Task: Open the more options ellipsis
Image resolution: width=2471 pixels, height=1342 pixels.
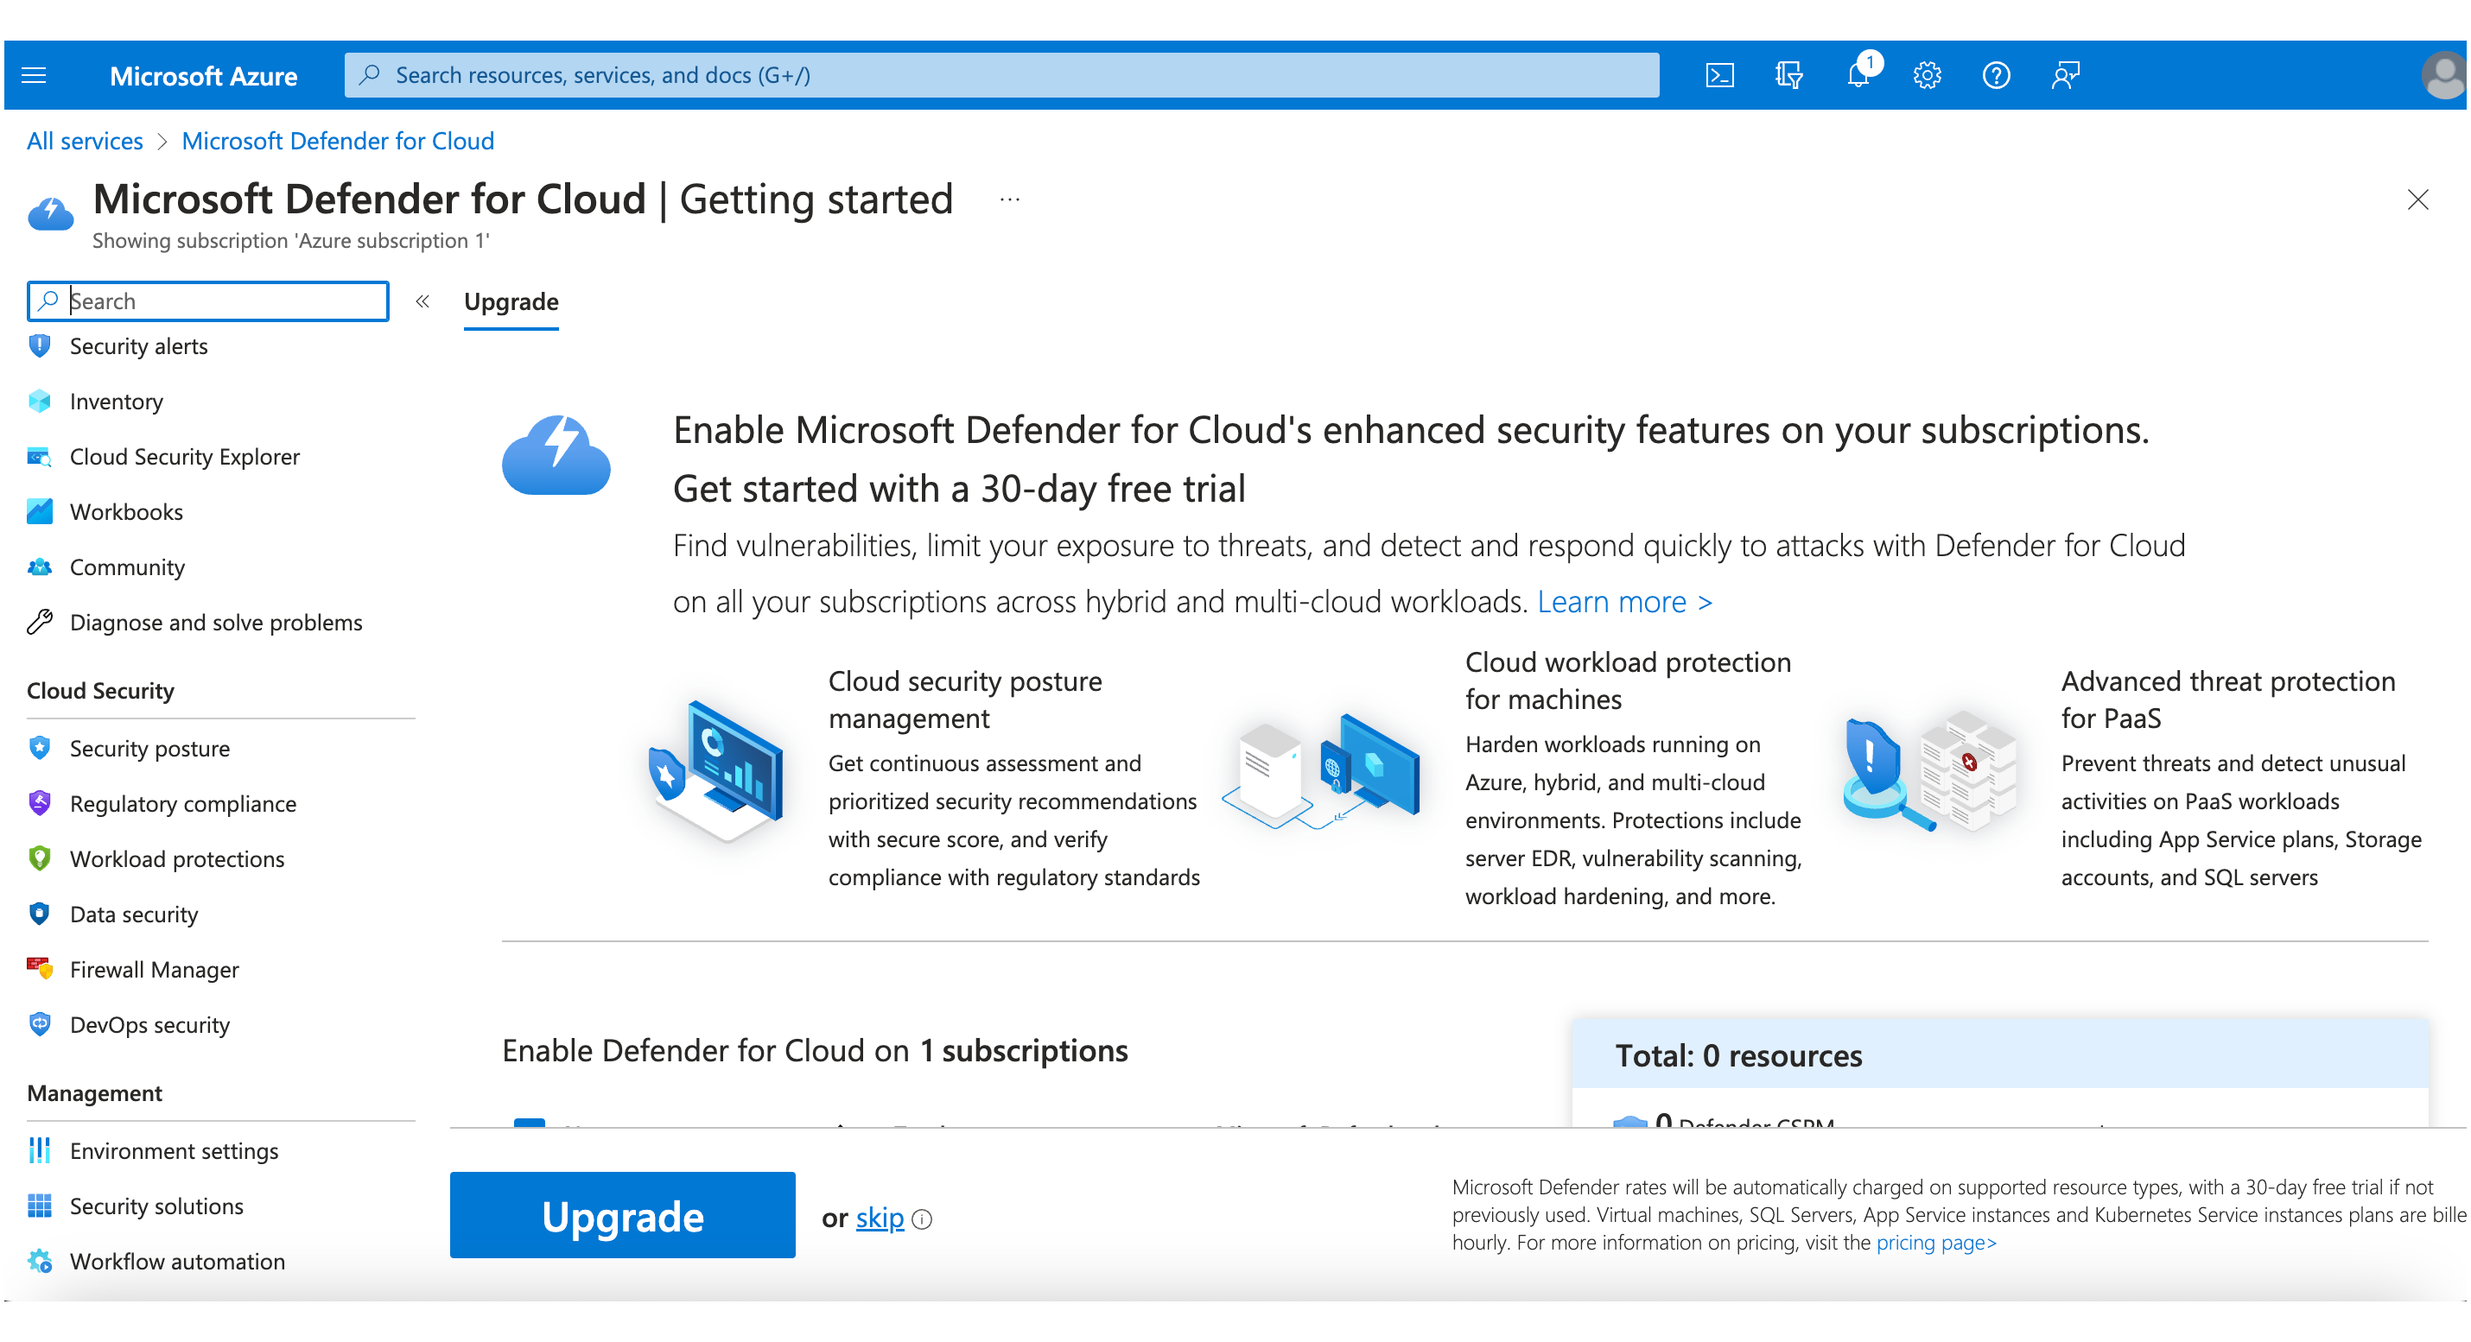Action: tap(1009, 199)
